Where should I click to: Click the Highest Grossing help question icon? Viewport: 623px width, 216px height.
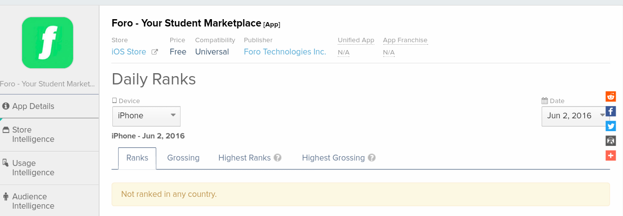[372, 158]
